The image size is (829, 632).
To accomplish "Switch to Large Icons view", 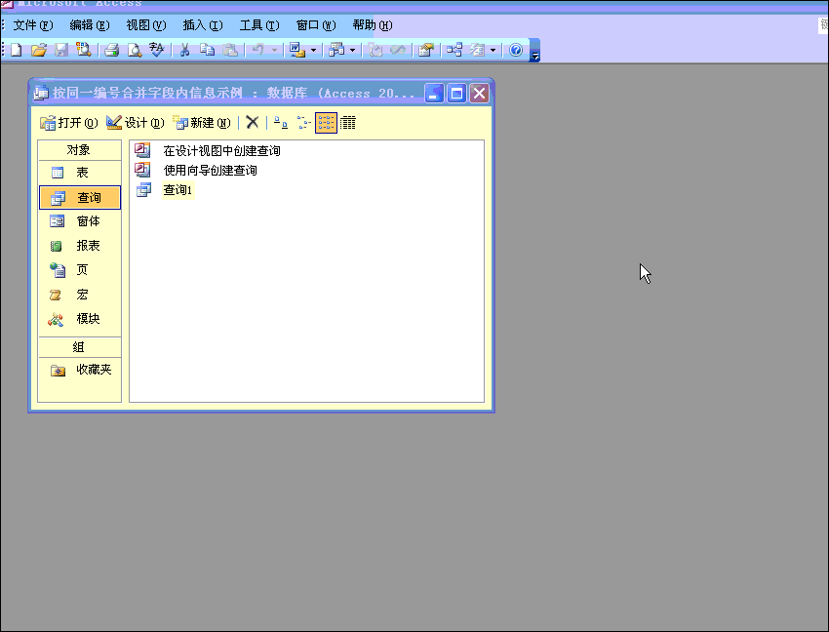I will coord(281,123).
